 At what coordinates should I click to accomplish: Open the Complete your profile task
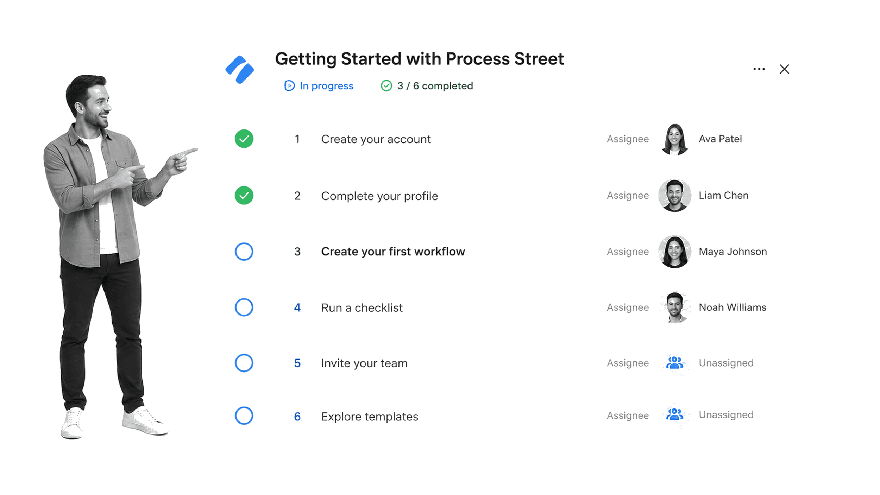379,196
